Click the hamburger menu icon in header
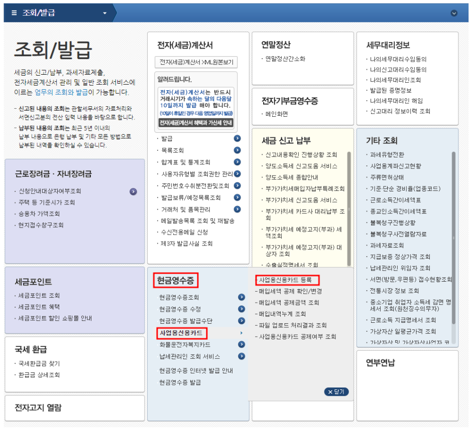This screenshot has width=470, height=431. tap(14, 13)
